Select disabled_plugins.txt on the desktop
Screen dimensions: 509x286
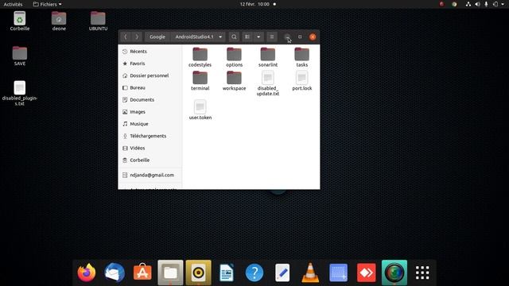(x=20, y=93)
